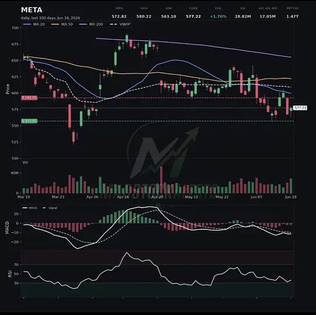Click the Mar 10 date label

(x=24, y=197)
